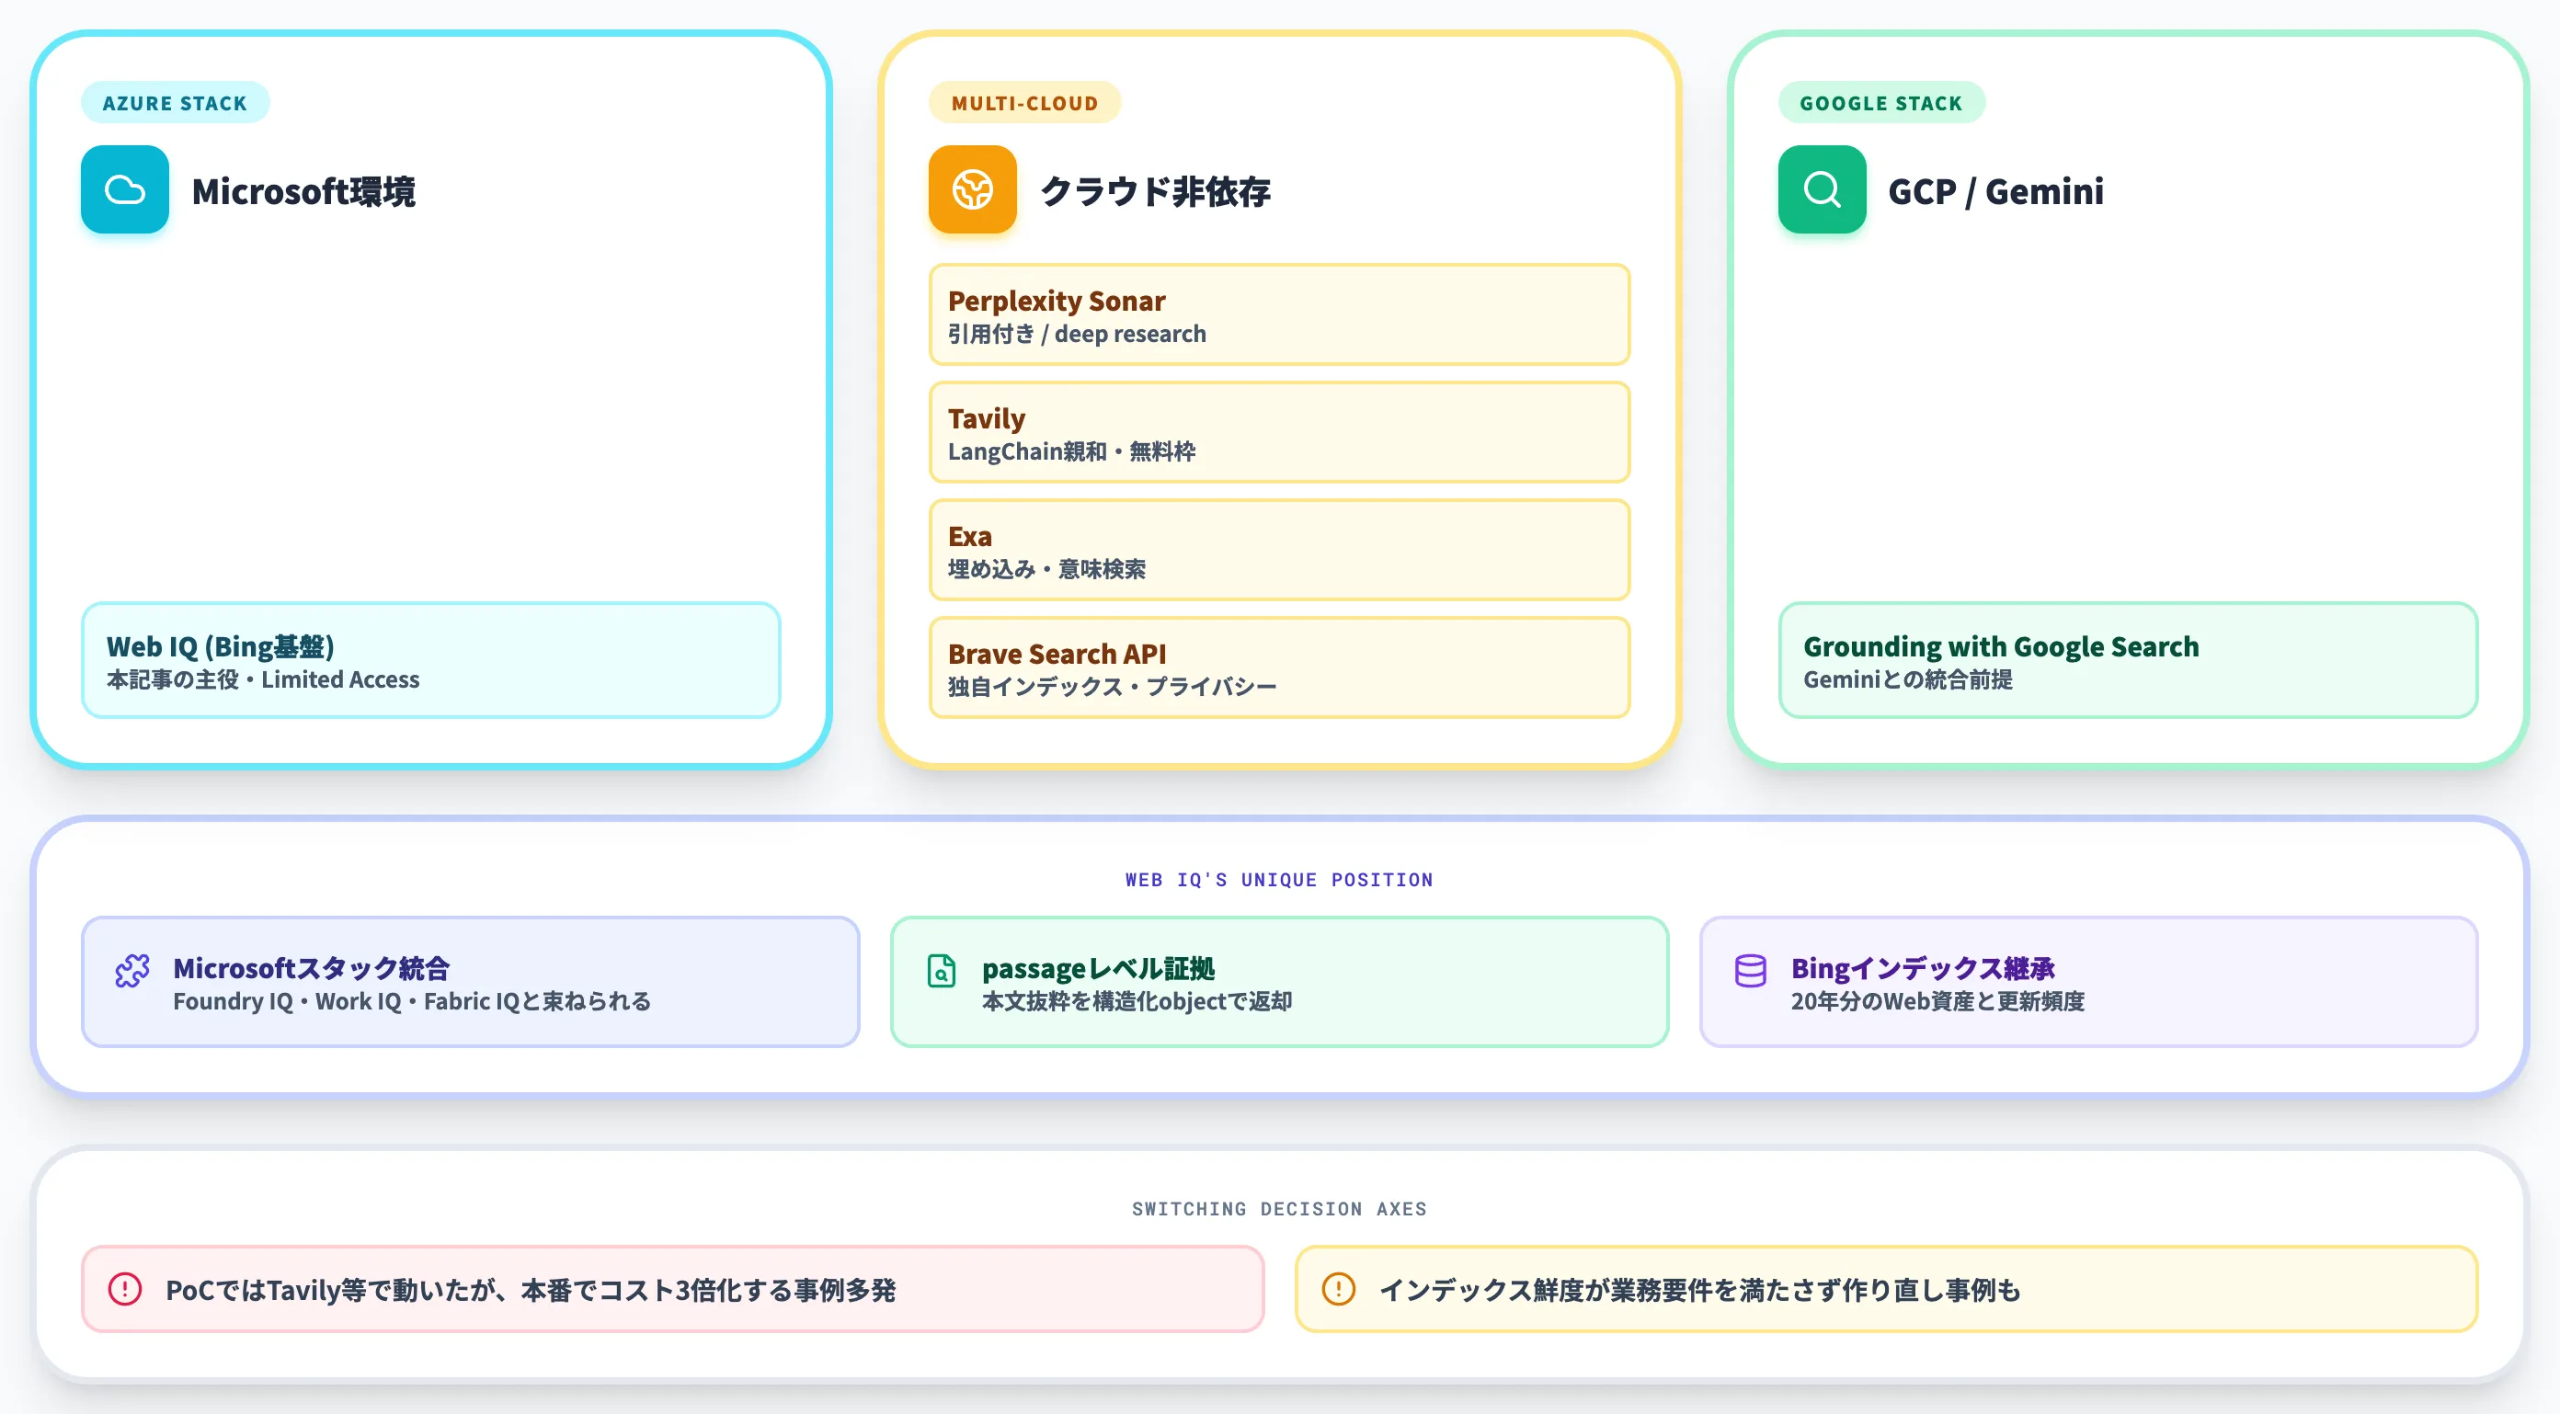
Task: Click the puzzle icon in Microsoftスタック統合 card
Action: tap(132, 971)
